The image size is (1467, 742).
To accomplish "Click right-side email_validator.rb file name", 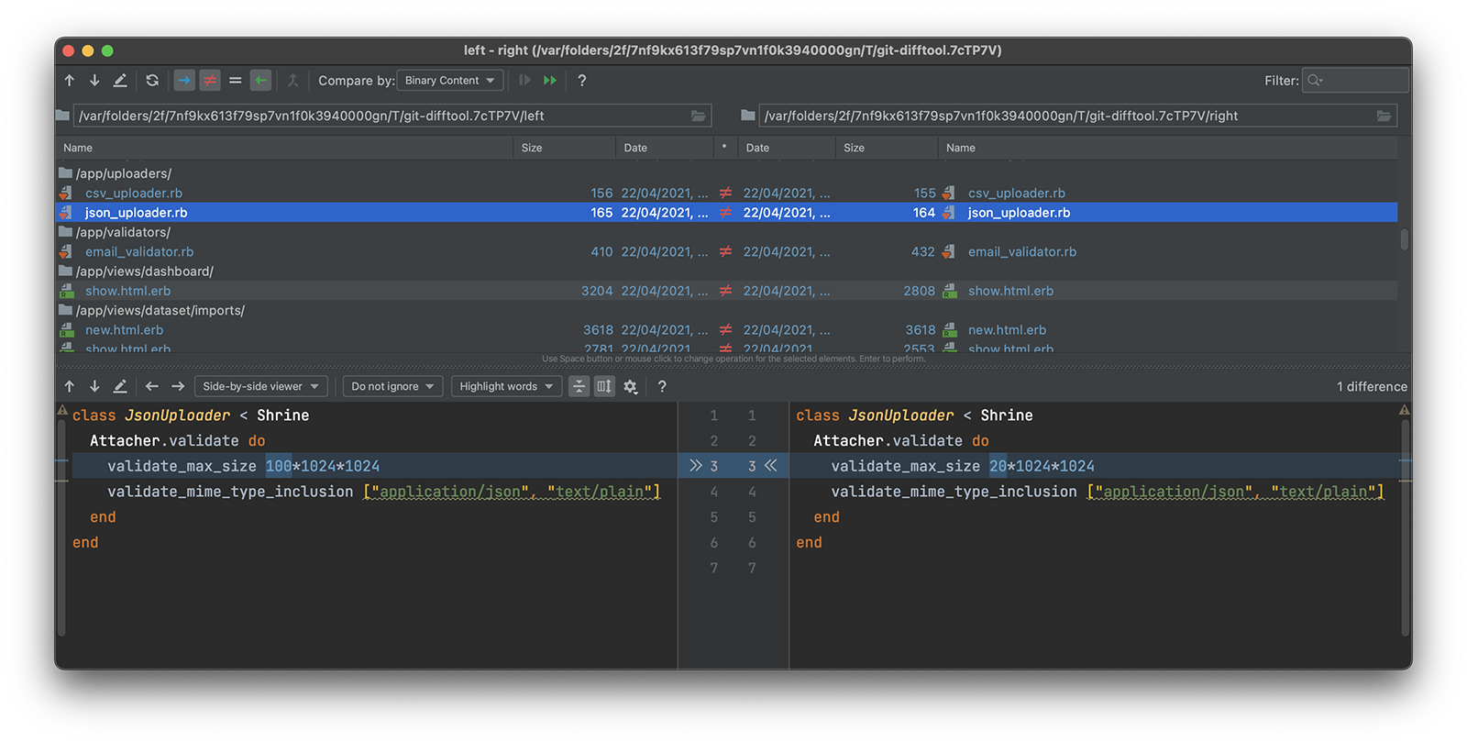I will point(1022,252).
